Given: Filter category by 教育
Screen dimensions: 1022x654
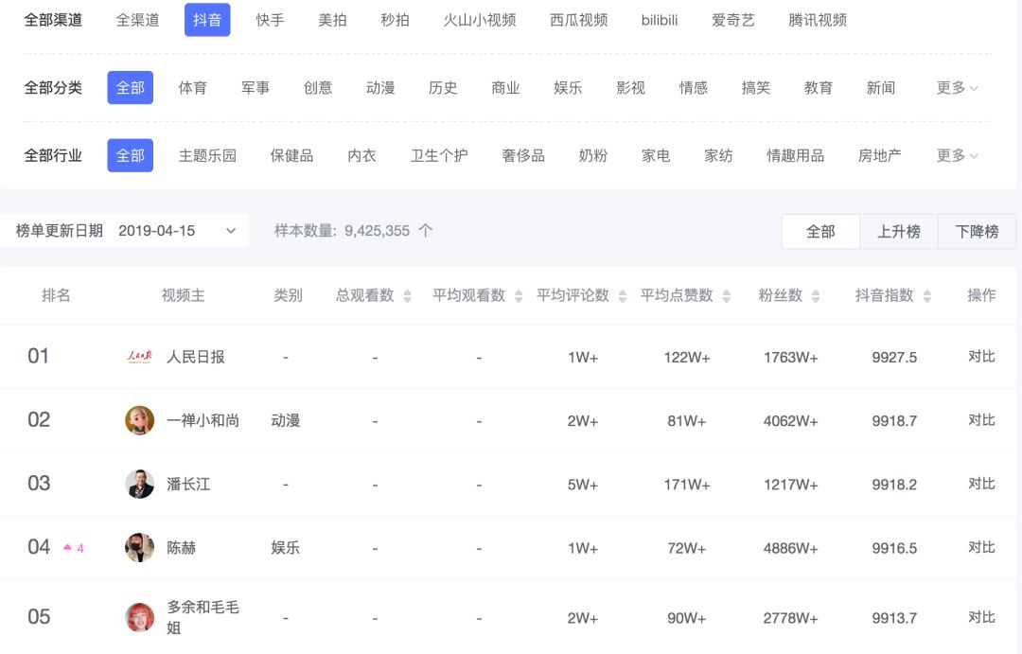Looking at the screenshot, I should 819,88.
